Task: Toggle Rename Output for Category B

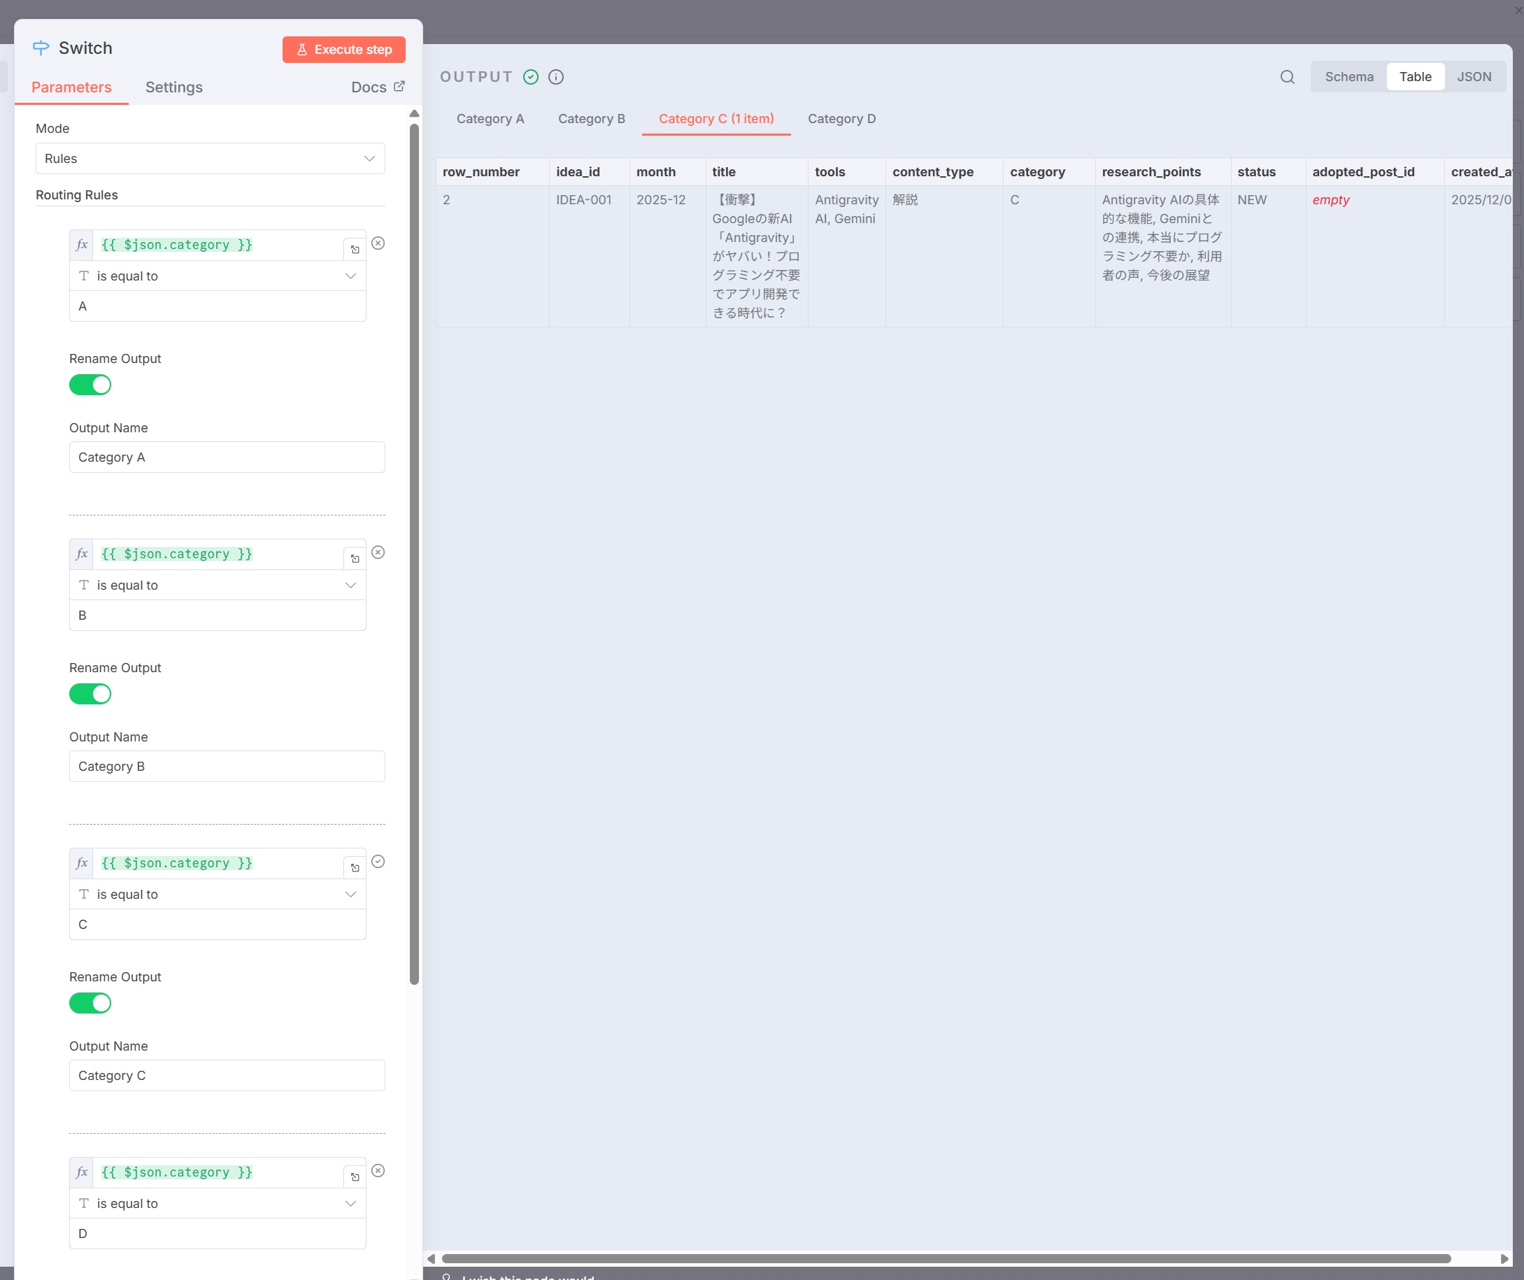Action: (x=90, y=694)
